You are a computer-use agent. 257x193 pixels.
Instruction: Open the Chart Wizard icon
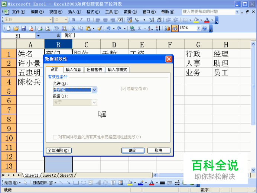point(167,28)
